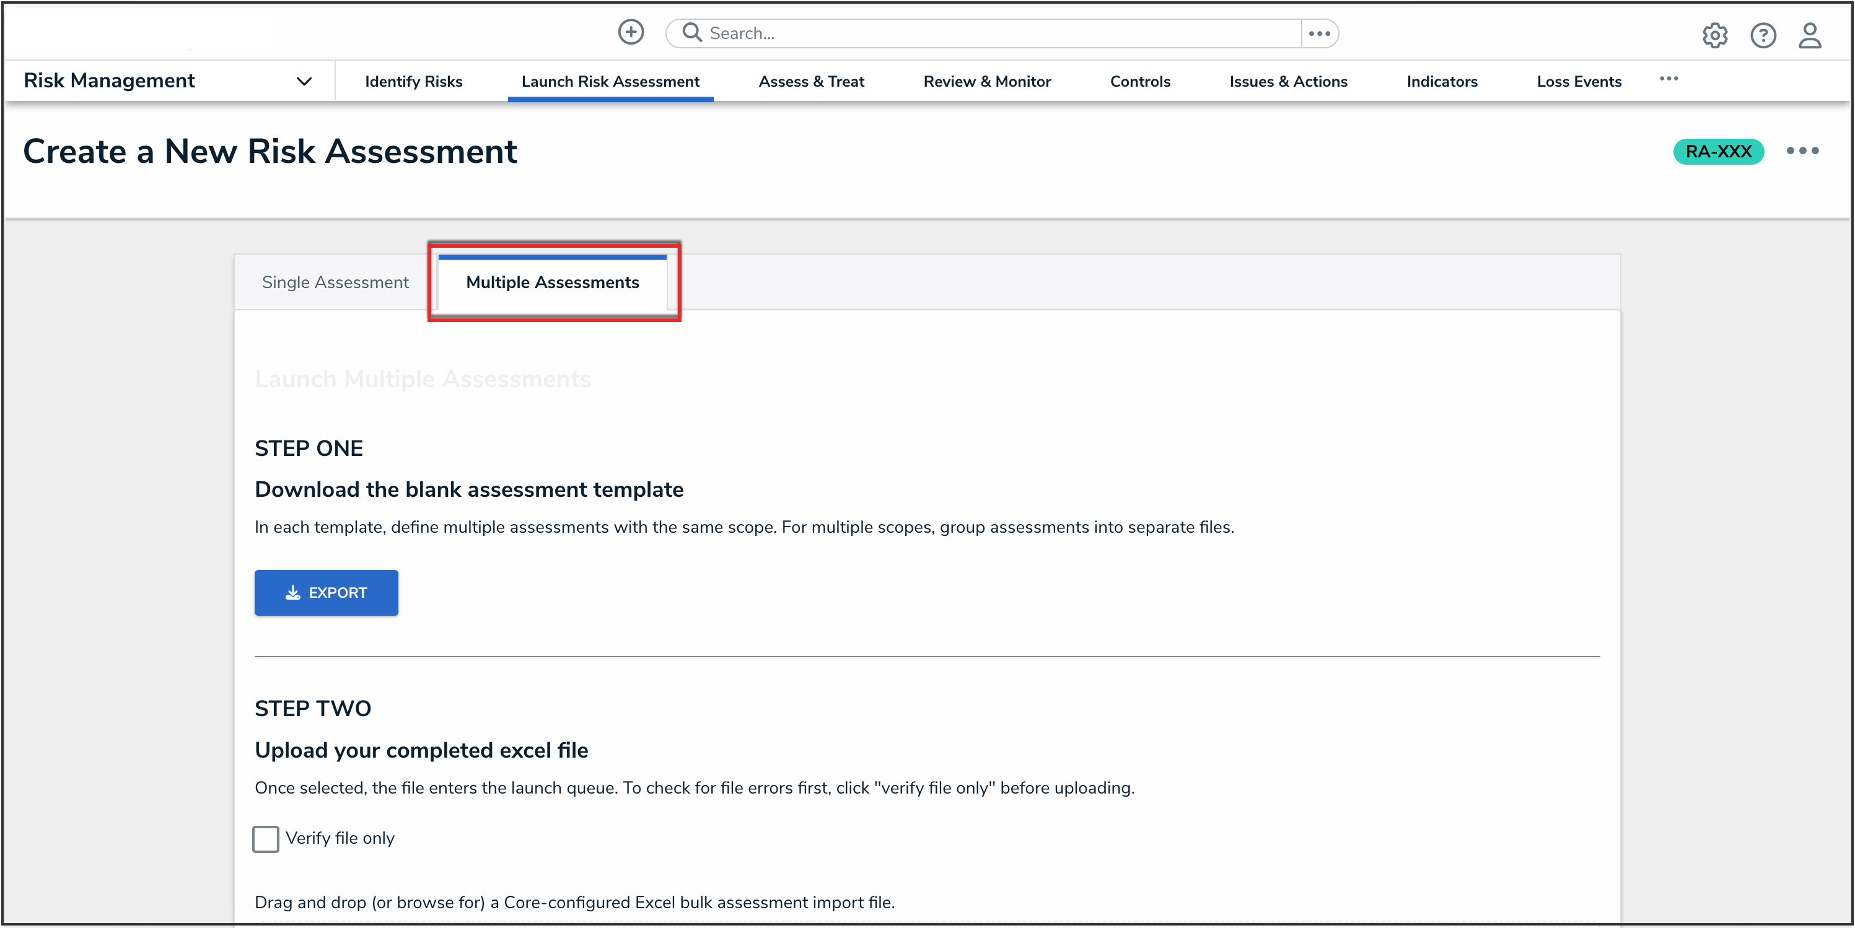Expand the Risk Management dropdown
Screen dimensions: 1855x928
click(304, 81)
